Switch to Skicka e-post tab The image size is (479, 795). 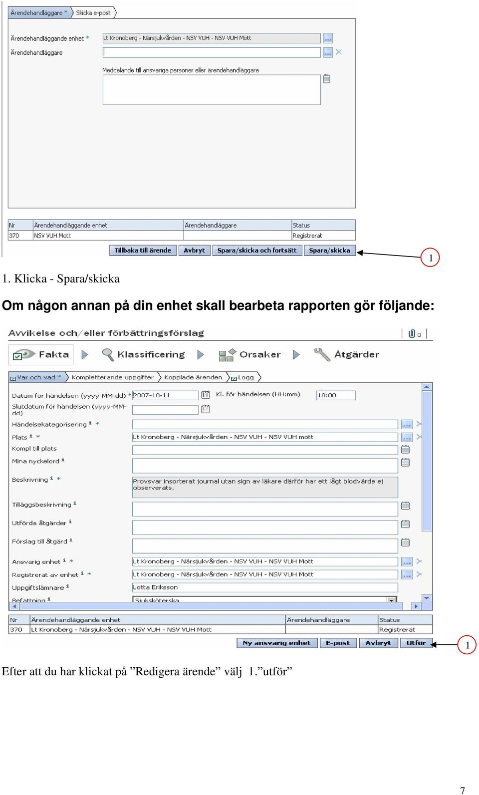pos(94,12)
